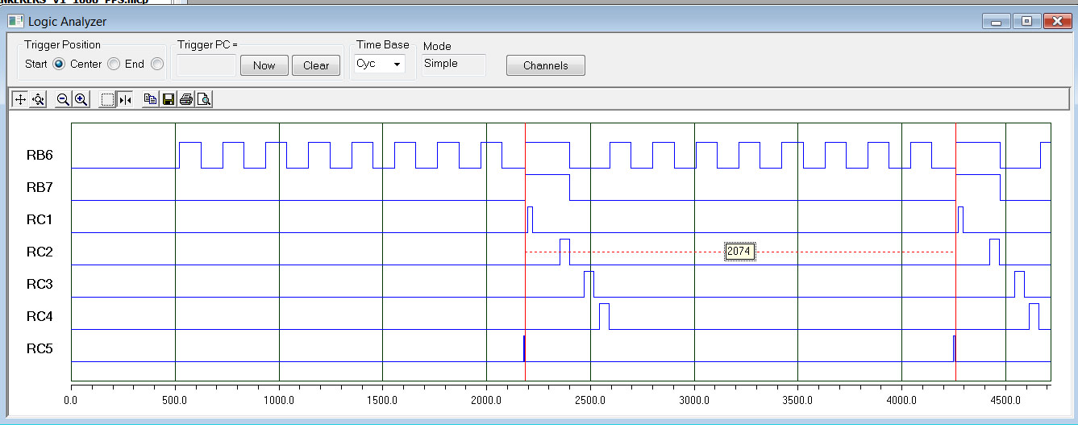This screenshot has height=425, width=1078.
Task: Print the waveform using printer icon
Action: coord(186,99)
